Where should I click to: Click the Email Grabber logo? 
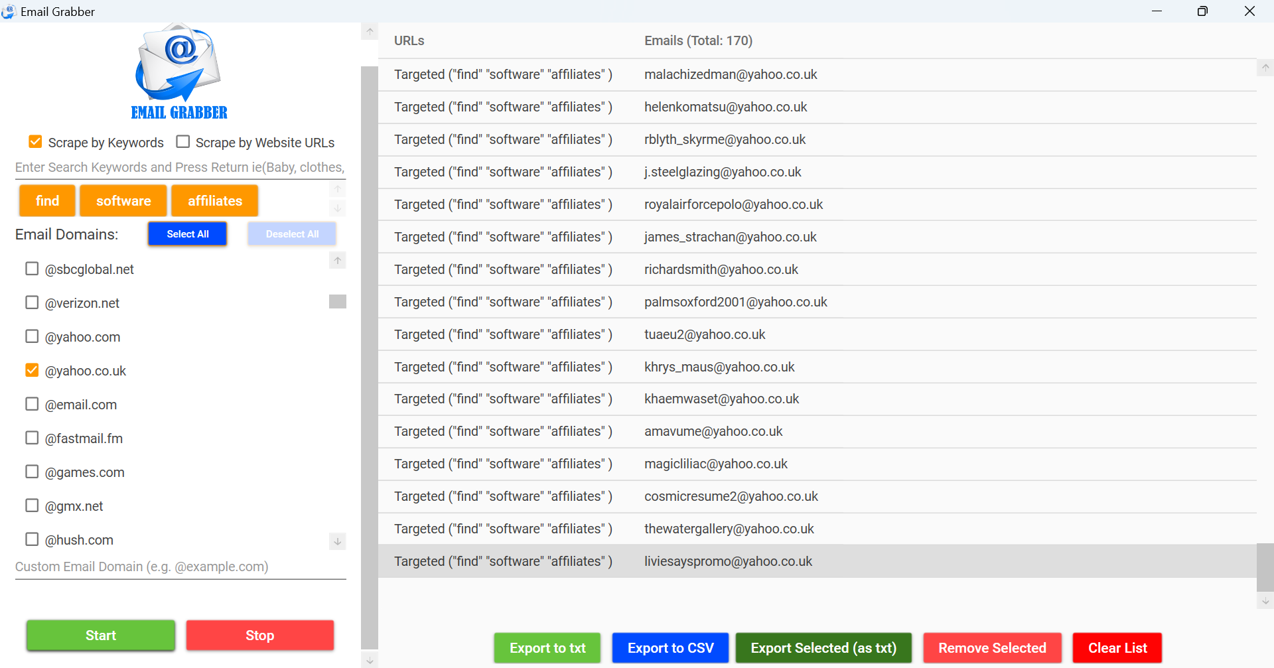coord(178,72)
